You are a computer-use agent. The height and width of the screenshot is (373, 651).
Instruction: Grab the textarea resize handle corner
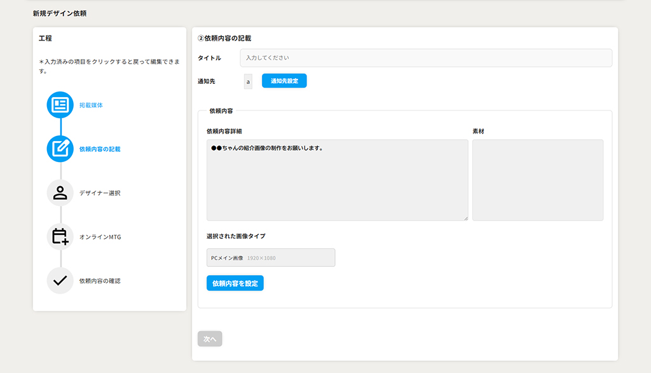[x=465, y=218]
